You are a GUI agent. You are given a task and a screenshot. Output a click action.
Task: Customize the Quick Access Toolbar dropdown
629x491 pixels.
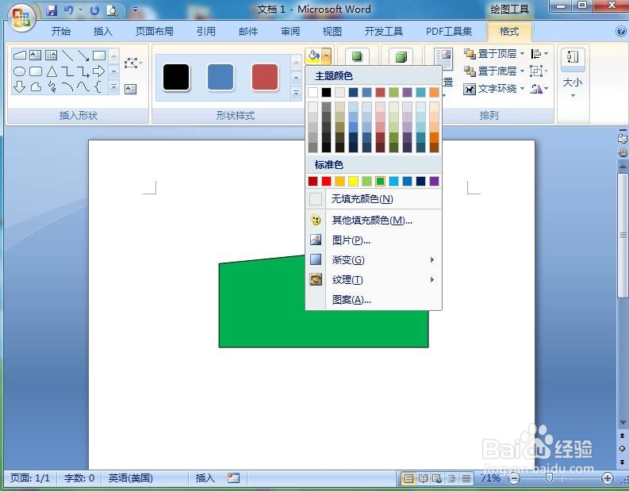[135, 10]
